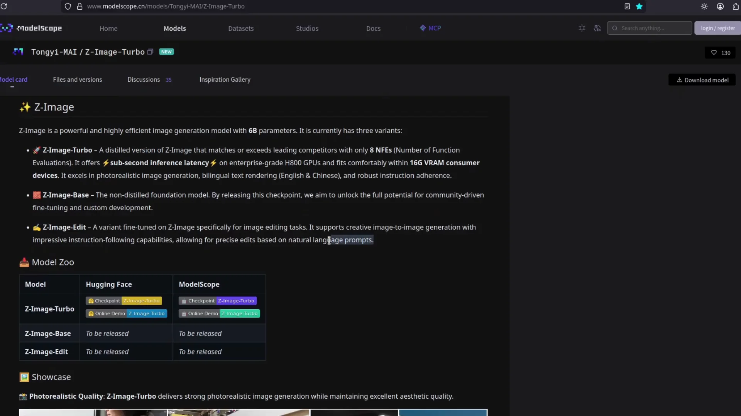Click the ModelScope logo

(x=32, y=28)
